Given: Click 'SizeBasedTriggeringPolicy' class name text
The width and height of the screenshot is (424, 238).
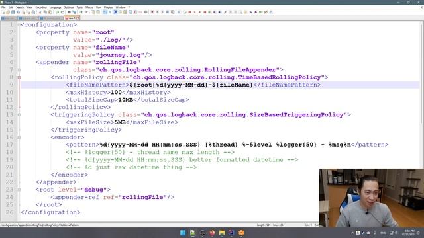Looking at the screenshot, I should [x=296, y=115].
